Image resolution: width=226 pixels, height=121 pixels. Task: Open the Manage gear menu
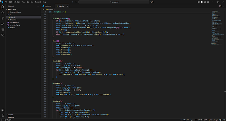point(3,116)
